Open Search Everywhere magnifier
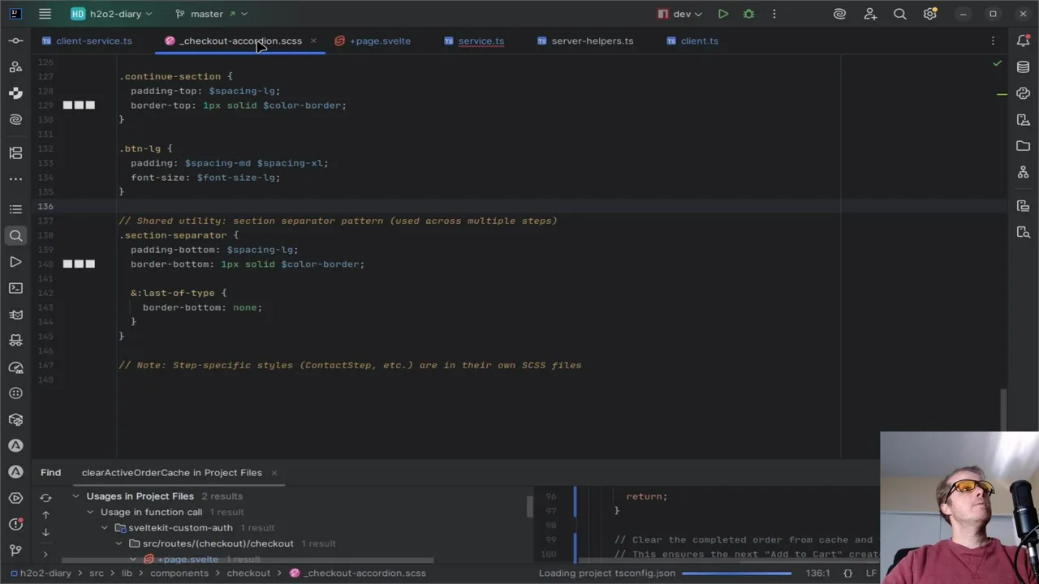Screen dimensions: 1039x584 (899, 14)
